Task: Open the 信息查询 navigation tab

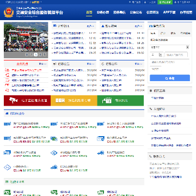Action: tap(152, 13)
